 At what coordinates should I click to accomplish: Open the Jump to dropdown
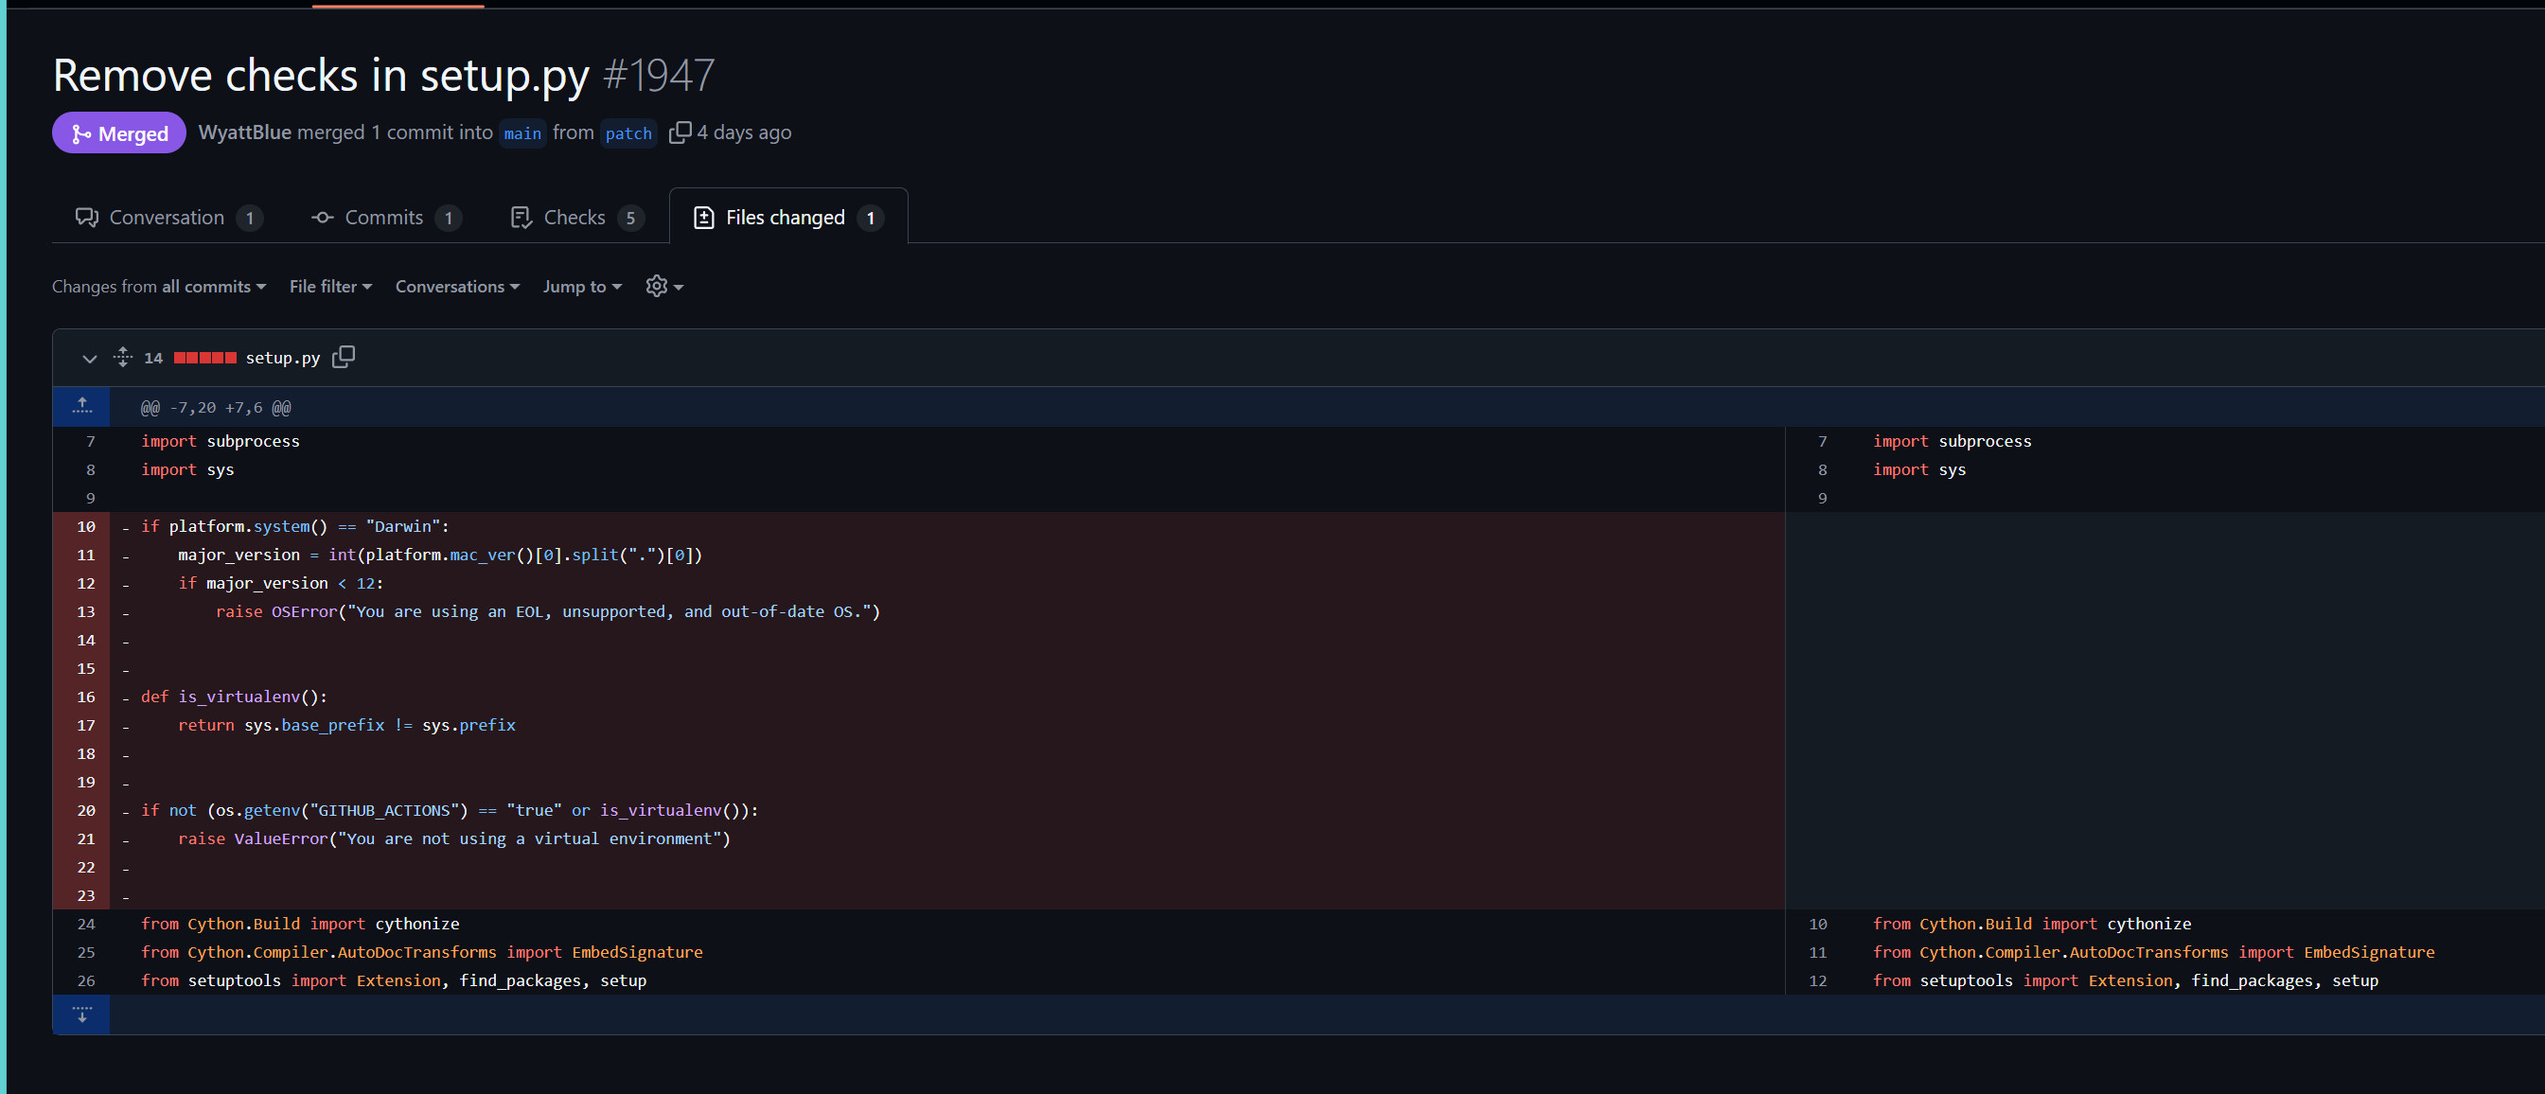(582, 286)
